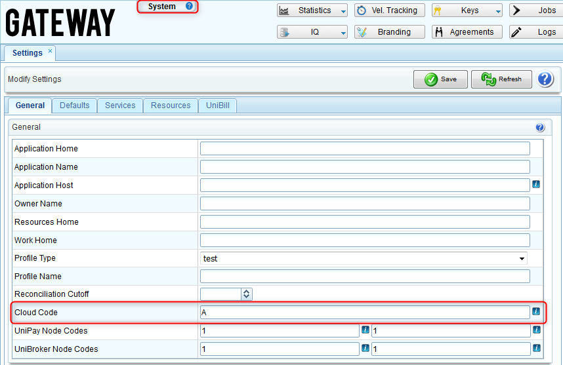Switch to the UniBill tab
The image size is (563, 365).
[218, 106]
